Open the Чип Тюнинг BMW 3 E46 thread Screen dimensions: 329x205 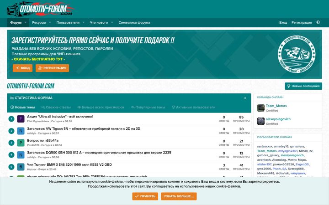[x=69, y=164]
